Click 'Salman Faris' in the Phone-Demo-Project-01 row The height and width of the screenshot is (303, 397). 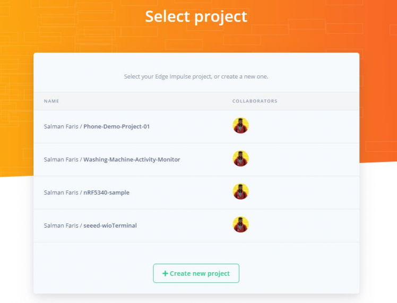61,126
